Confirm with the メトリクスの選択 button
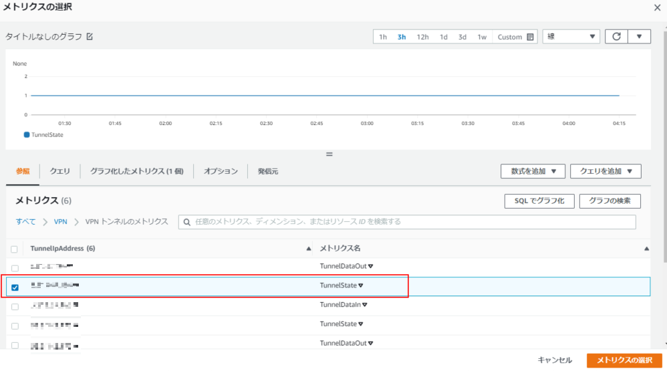 624,360
